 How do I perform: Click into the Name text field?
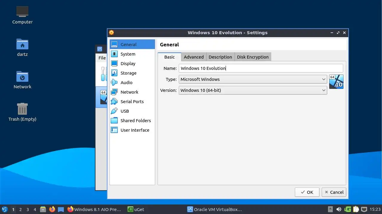[261, 68]
